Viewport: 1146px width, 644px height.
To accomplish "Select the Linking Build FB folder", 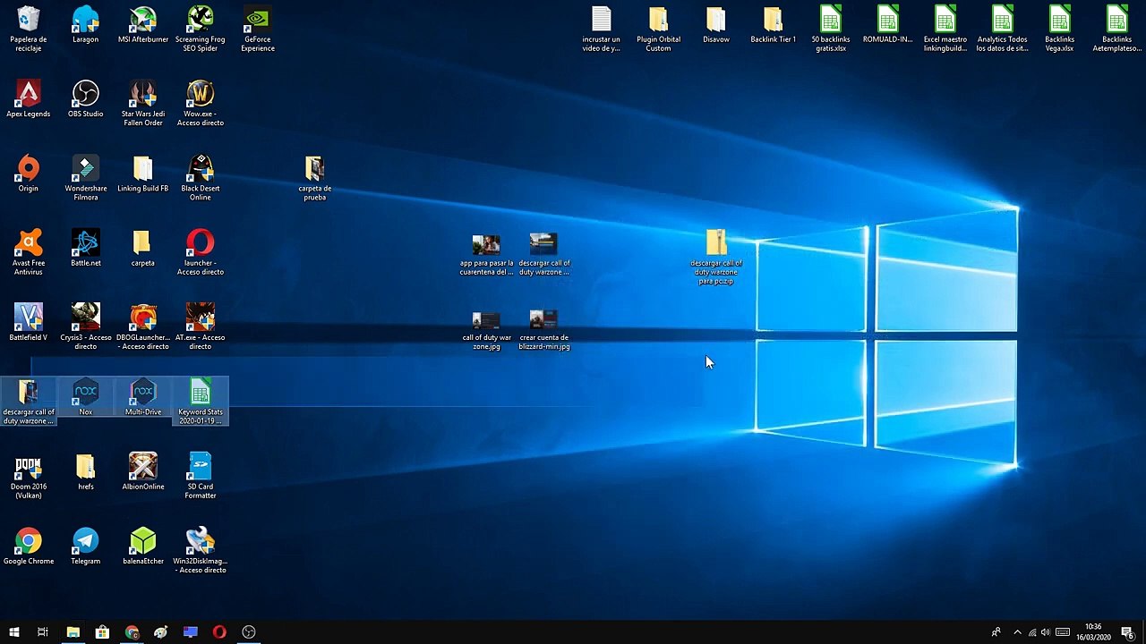I will point(143,174).
